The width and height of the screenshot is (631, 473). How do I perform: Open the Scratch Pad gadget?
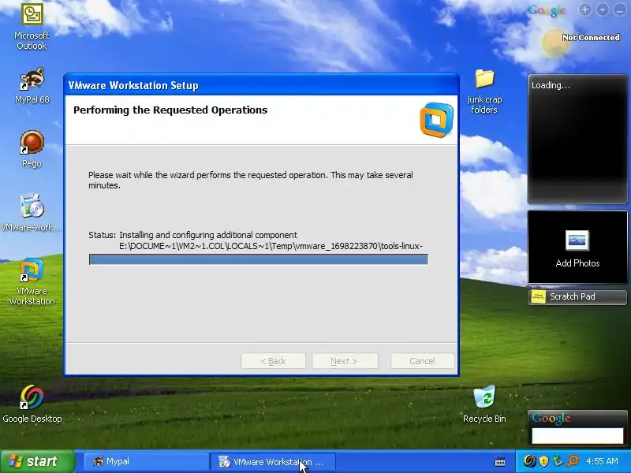[577, 297]
